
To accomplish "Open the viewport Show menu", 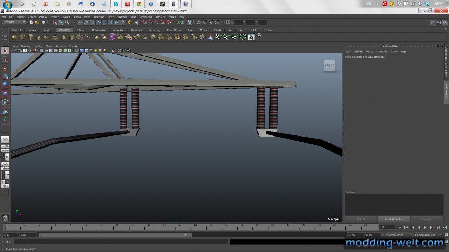I will 49,46.
